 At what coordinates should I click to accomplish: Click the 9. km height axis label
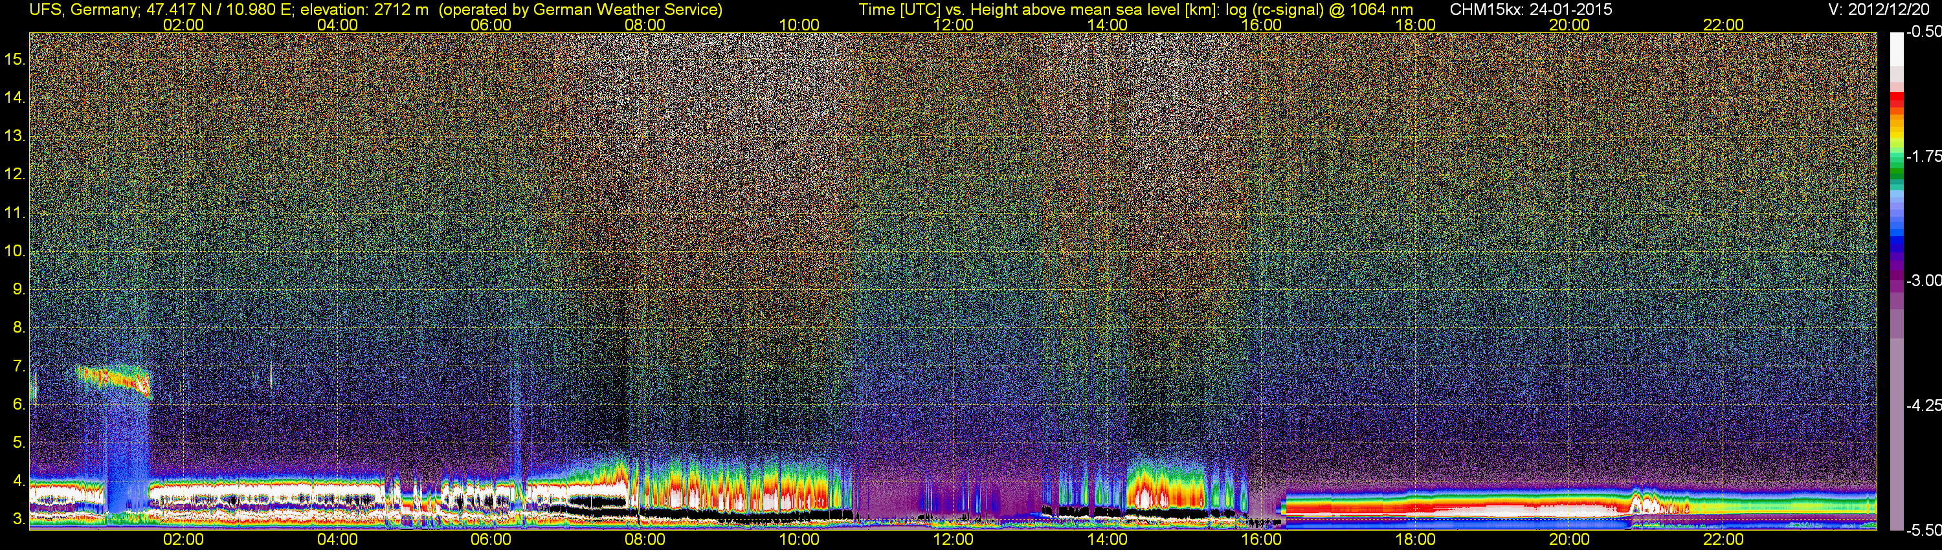point(19,289)
